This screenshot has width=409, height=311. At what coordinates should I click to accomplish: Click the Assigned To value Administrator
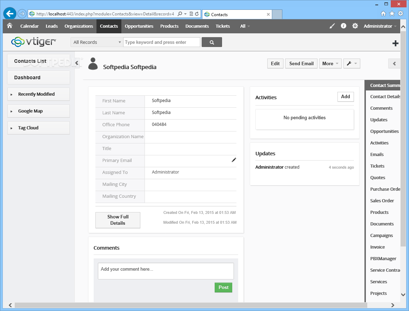(x=165, y=172)
